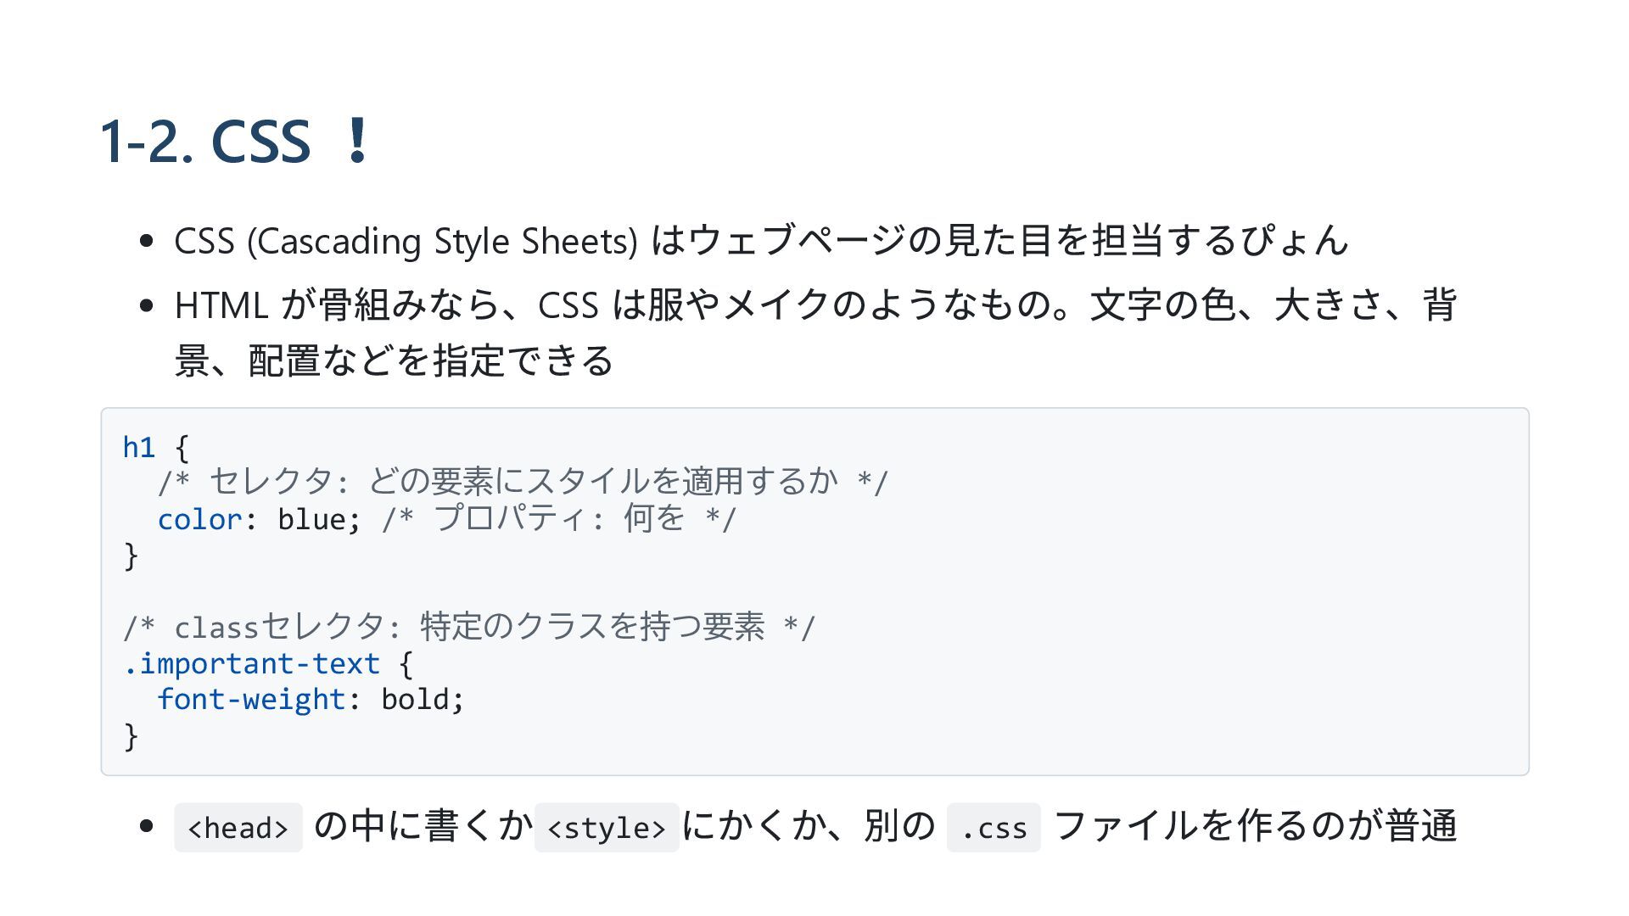Click the 'h1' selector in the code
This screenshot has width=1629, height=916.
[x=138, y=447]
